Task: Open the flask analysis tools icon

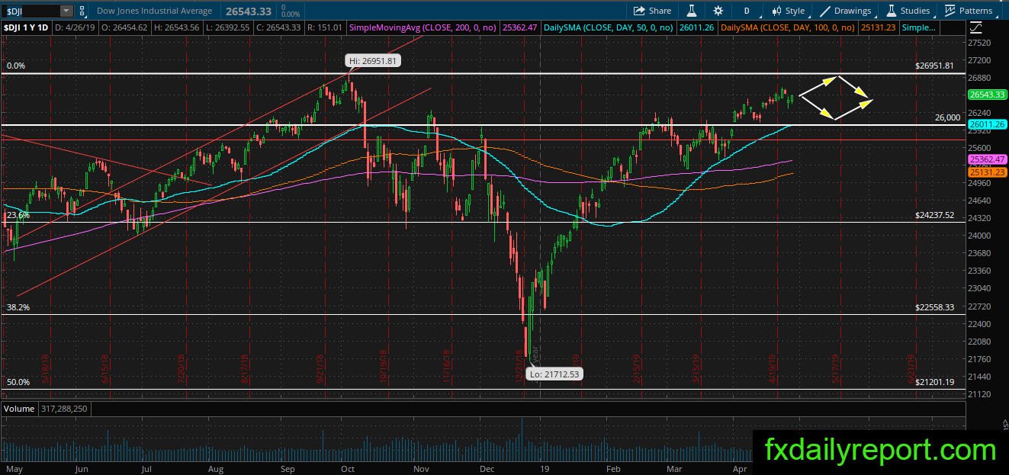Action: pyautogui.click(x=692, y=11)
